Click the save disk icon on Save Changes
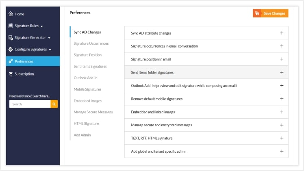The height and width of the screenshot is (171, 304). [257, 13]
